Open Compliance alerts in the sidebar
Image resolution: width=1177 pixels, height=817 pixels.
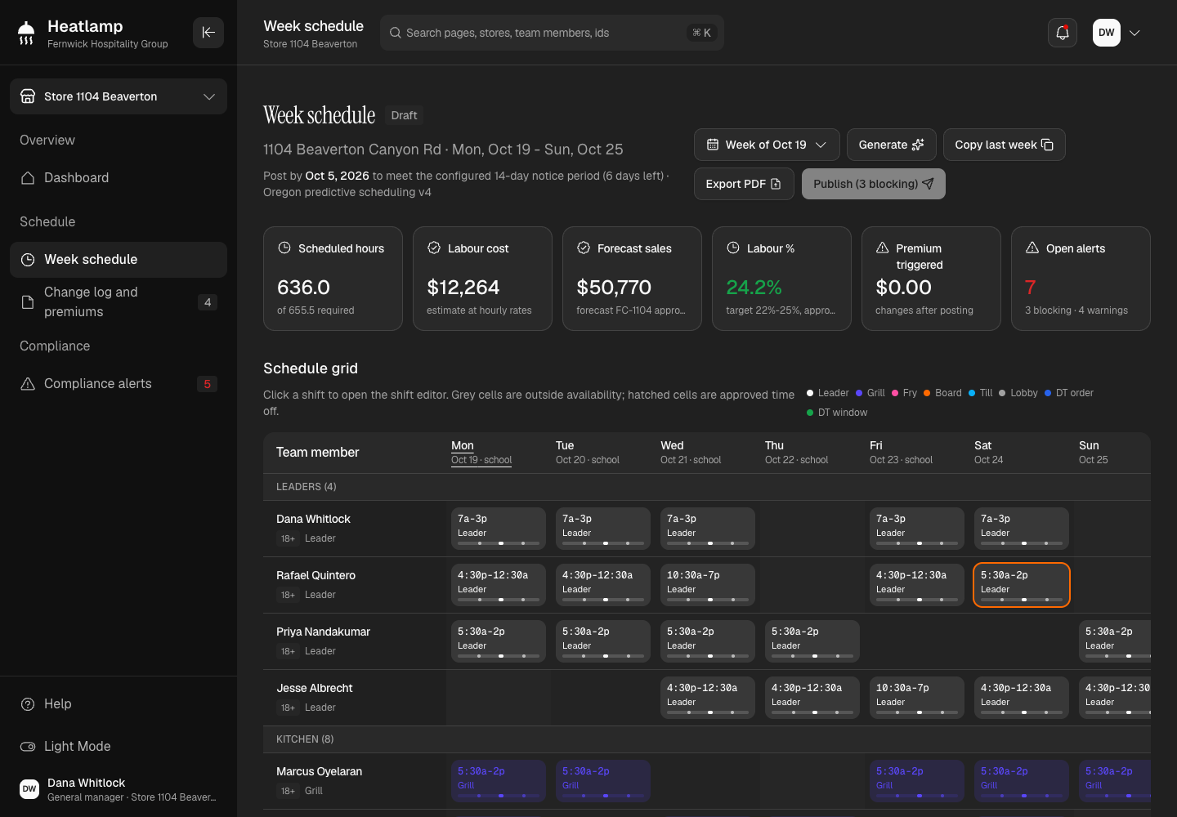tap(119, 384)
